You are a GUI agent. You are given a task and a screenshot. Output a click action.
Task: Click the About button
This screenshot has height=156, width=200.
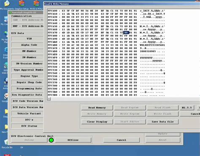click(163, 140)
